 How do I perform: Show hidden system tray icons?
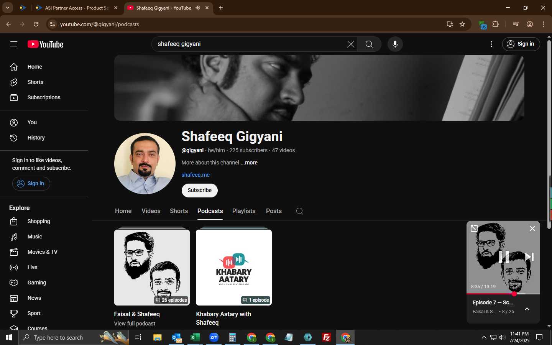tap(484, 337)
